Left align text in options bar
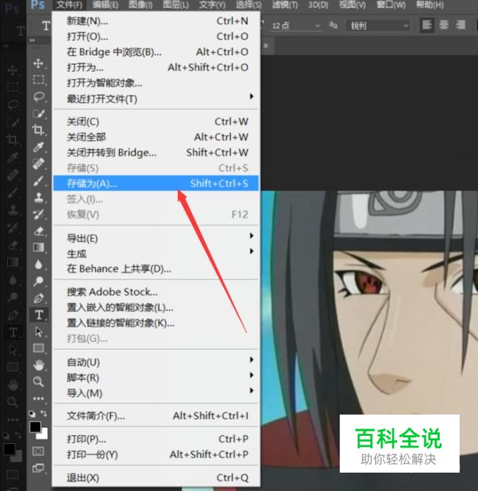Viewport: 478px width, 491px height. [427, 25]
